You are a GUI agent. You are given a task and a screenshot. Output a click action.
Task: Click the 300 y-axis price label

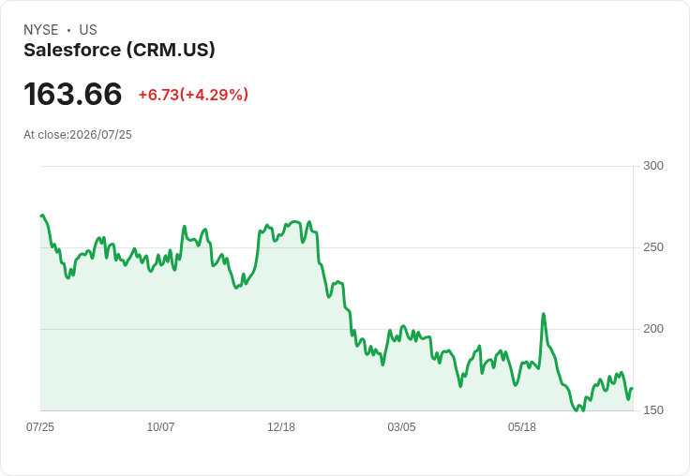tap(653, 166)
